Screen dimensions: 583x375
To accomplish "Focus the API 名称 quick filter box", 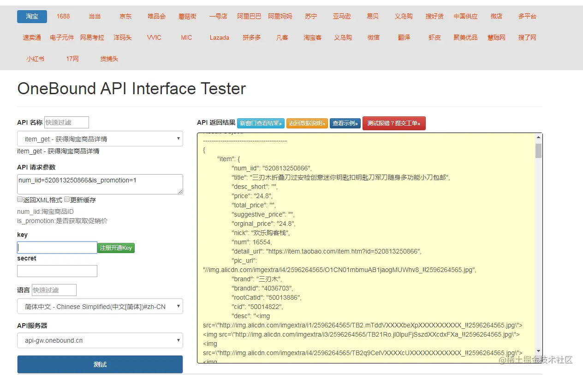I will [x=66, y=122].
